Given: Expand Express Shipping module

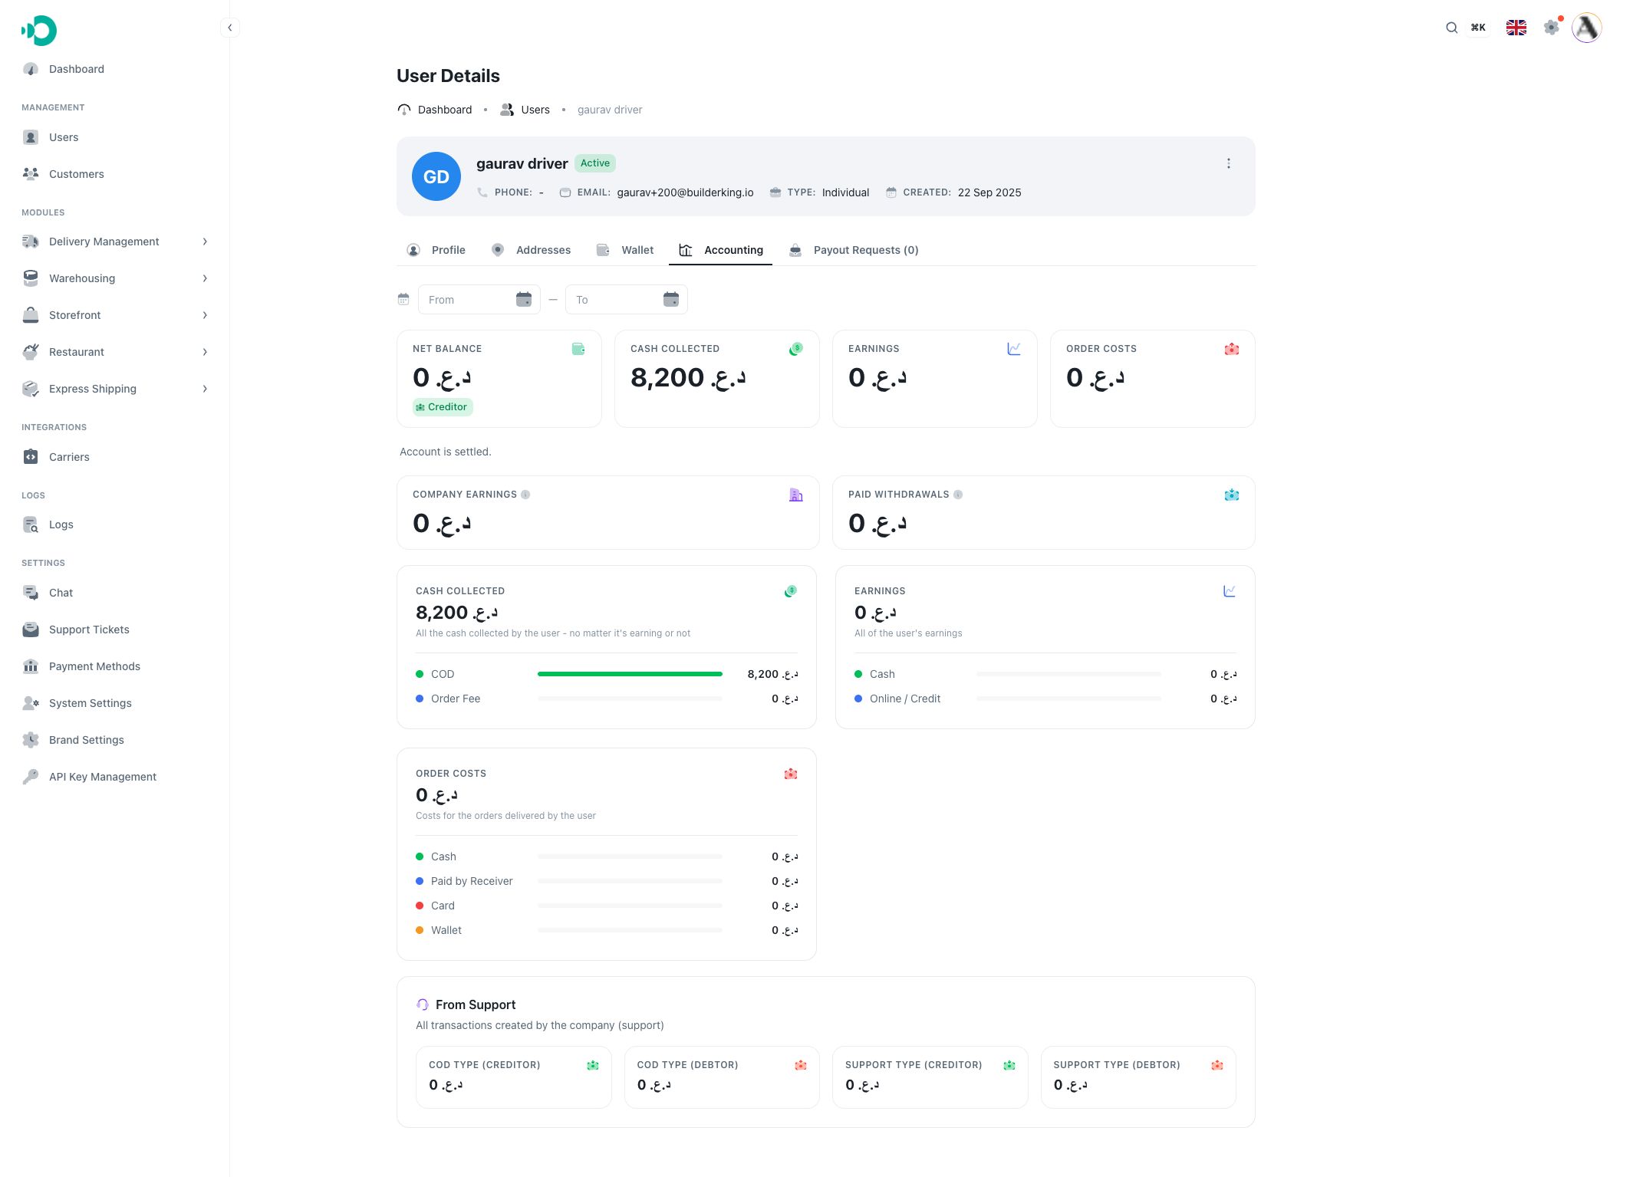Looking at the screenshot, I should tap(115, 389).
